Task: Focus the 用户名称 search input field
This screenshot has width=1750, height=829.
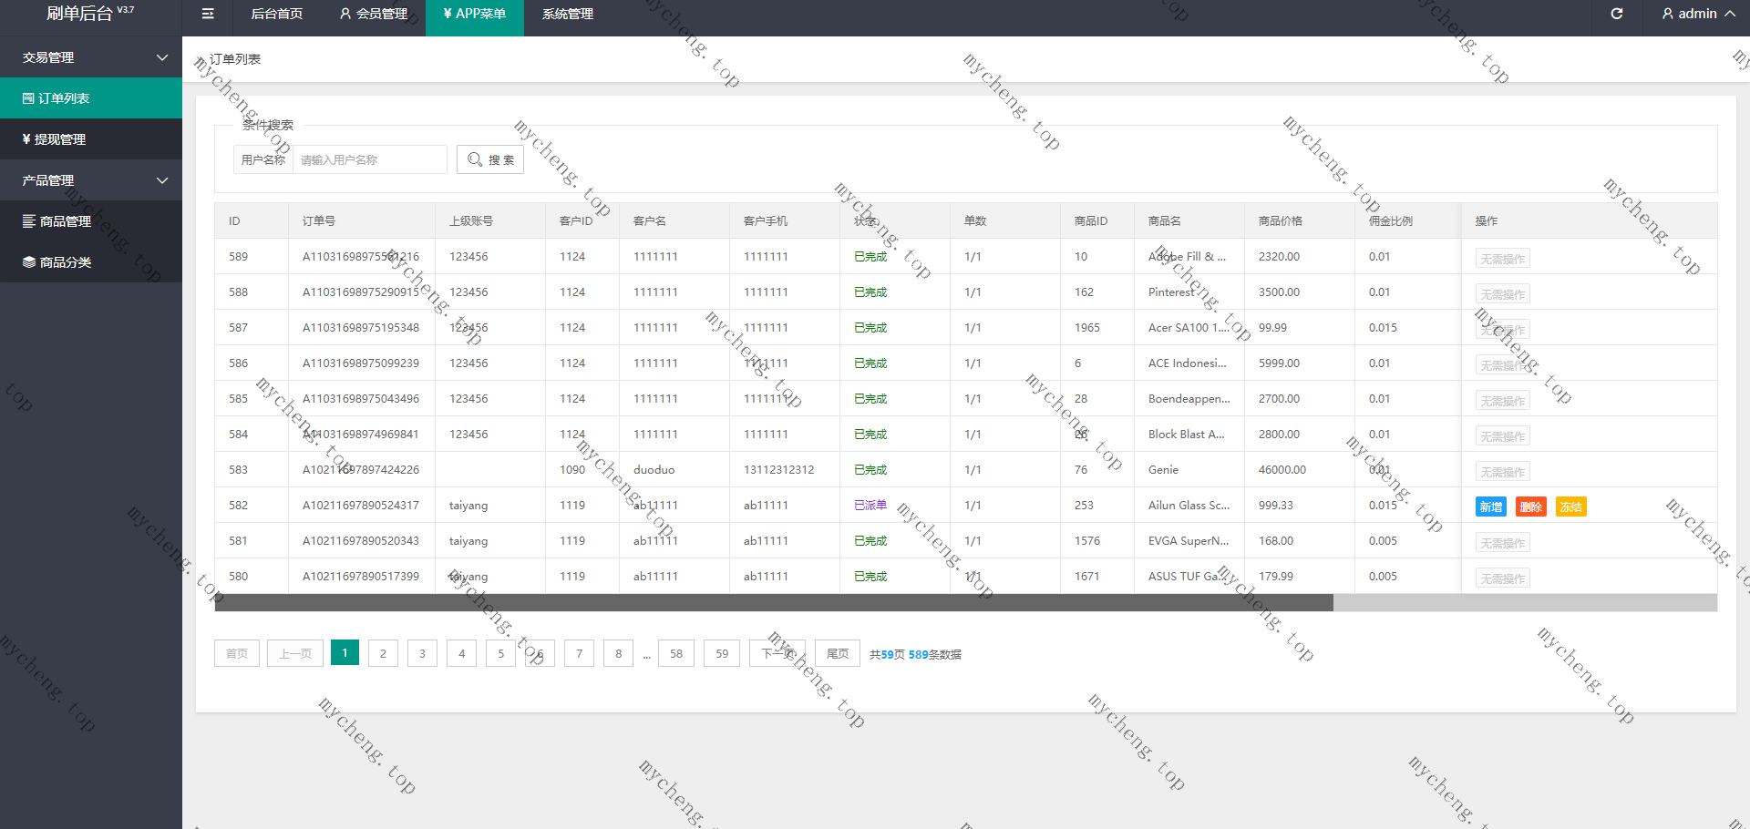Action: tap(369, 159)
